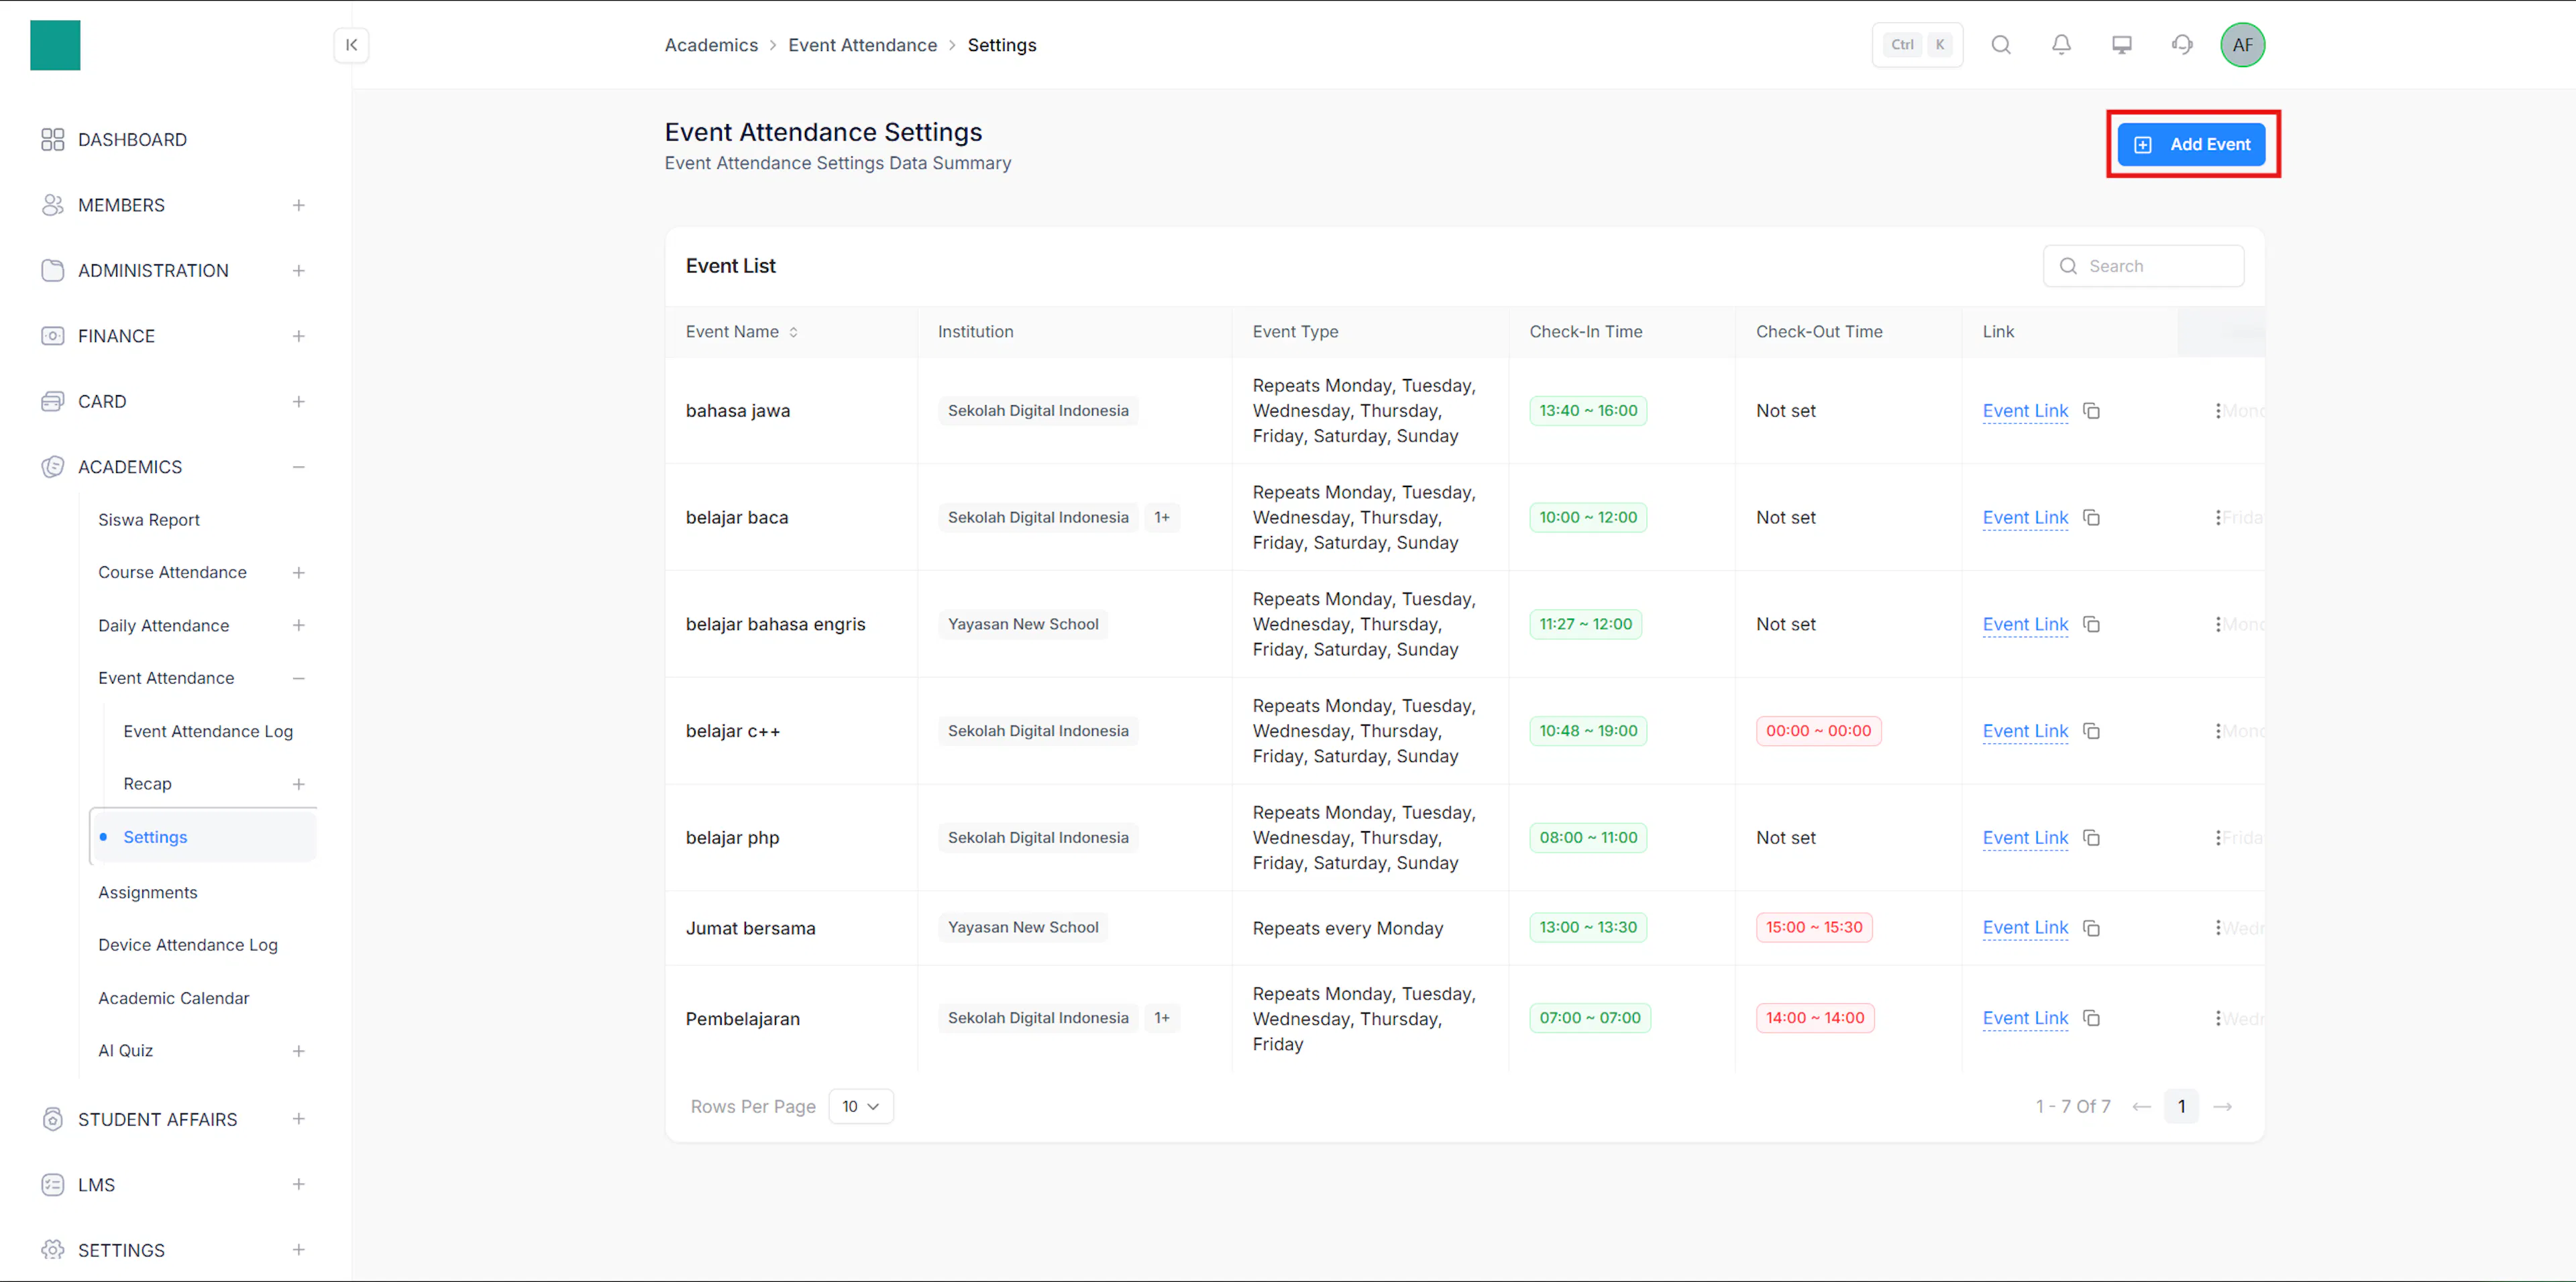Click the monitor display icon
Screen dimensions: 2576x1282
pos(2121,45)
